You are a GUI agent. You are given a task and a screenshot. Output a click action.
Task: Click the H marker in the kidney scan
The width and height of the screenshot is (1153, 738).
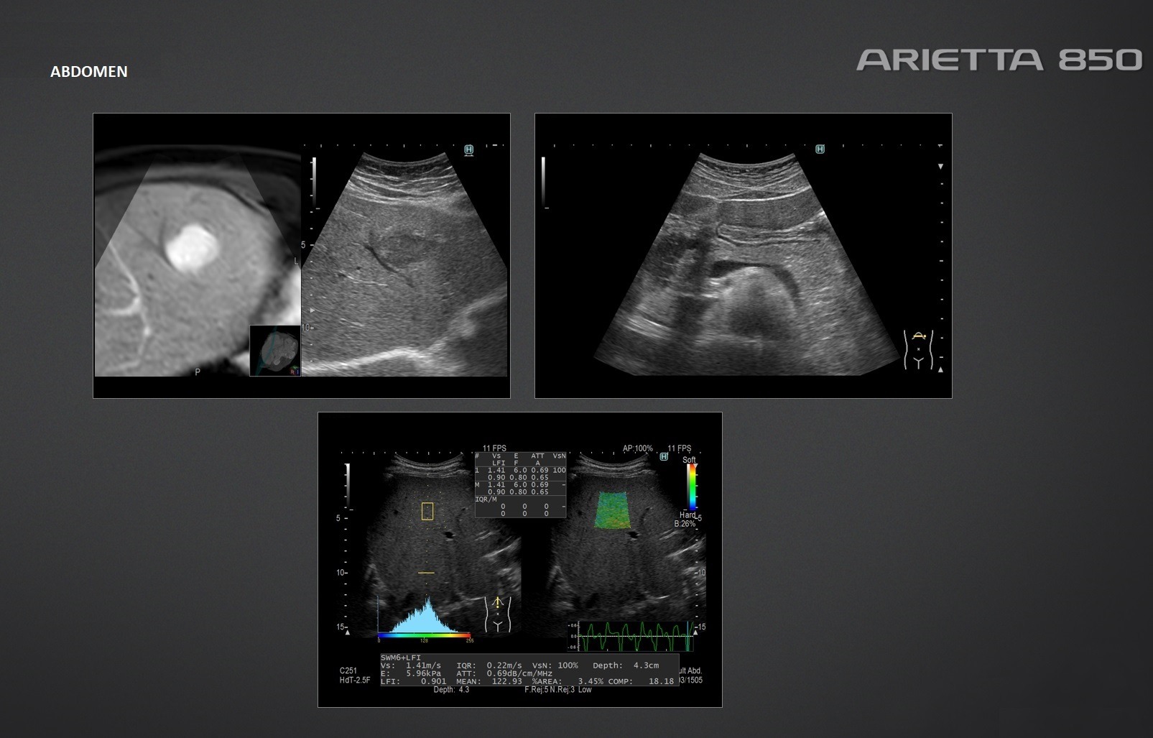coord(820,149)
